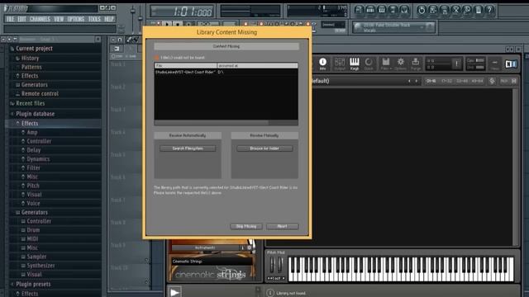Viewport: 529px width, 297px height.
Task: Click Kontakt Info icon
Action: point(323,64)
